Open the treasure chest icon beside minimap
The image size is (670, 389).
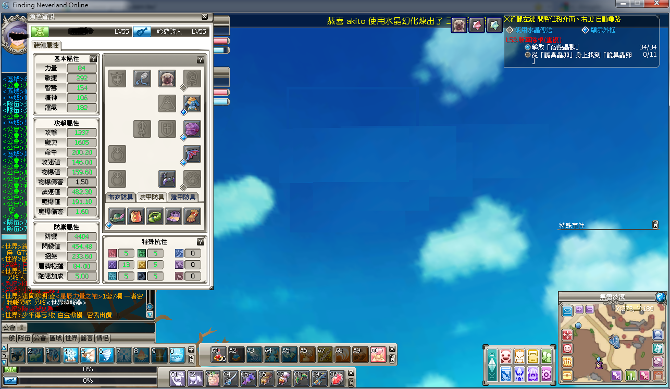(x=567, y=375)
